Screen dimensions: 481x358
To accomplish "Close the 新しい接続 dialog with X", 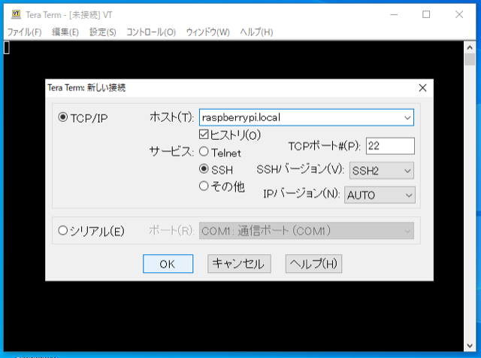I will coord(422,88).
